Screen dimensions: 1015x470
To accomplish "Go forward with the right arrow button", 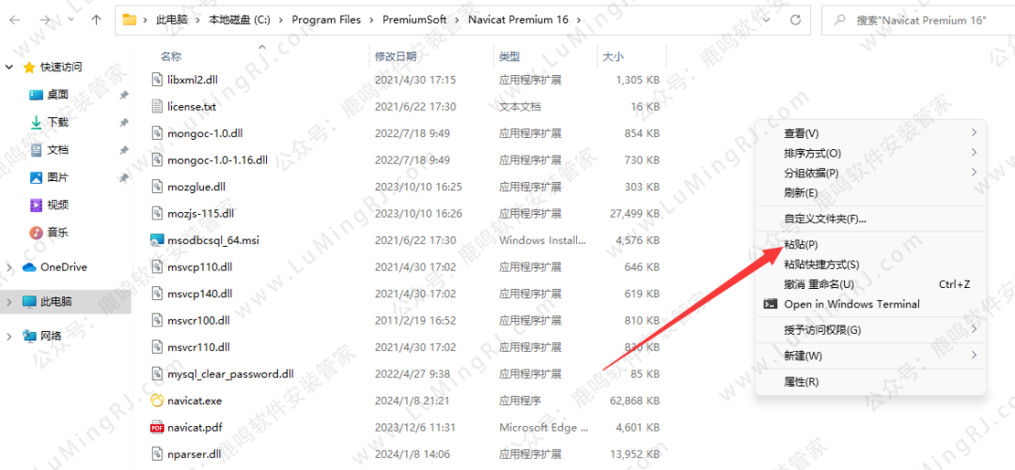I will coord(44,20).
